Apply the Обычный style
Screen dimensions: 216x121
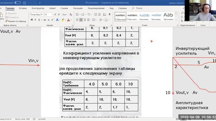pyautogui.click(x=120, y=17)
